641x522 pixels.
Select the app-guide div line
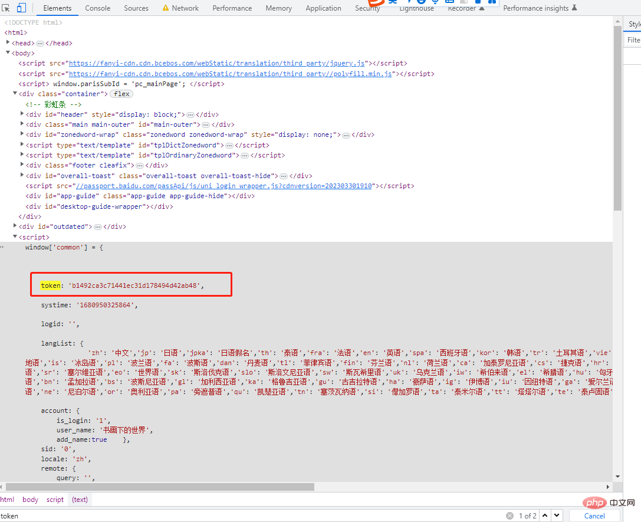(140, 196)
